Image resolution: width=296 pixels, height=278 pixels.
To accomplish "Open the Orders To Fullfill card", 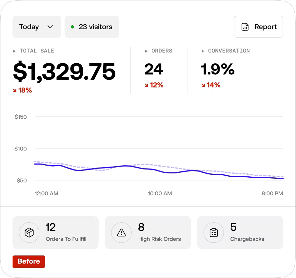I will pos(55,232).
